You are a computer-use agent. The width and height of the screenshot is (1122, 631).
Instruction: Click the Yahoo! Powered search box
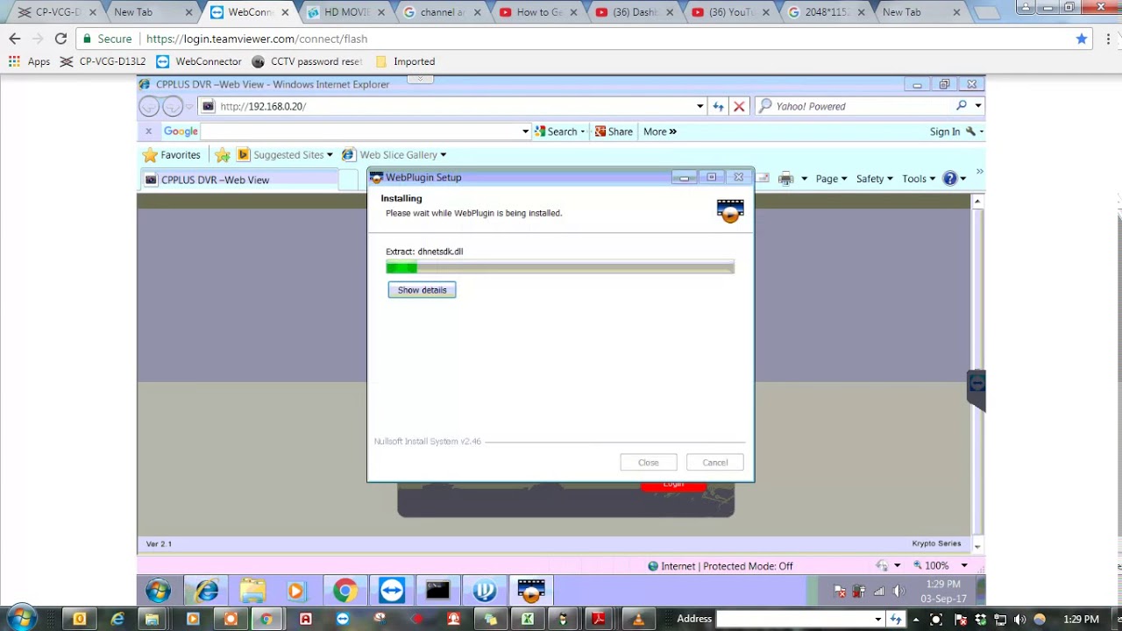click(855, 106)
